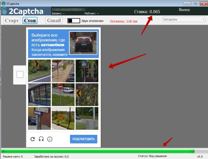Close the 2Captcha window
Viewport: 208px width, 159px height.
pyautogui.click(x=203, y=4)
